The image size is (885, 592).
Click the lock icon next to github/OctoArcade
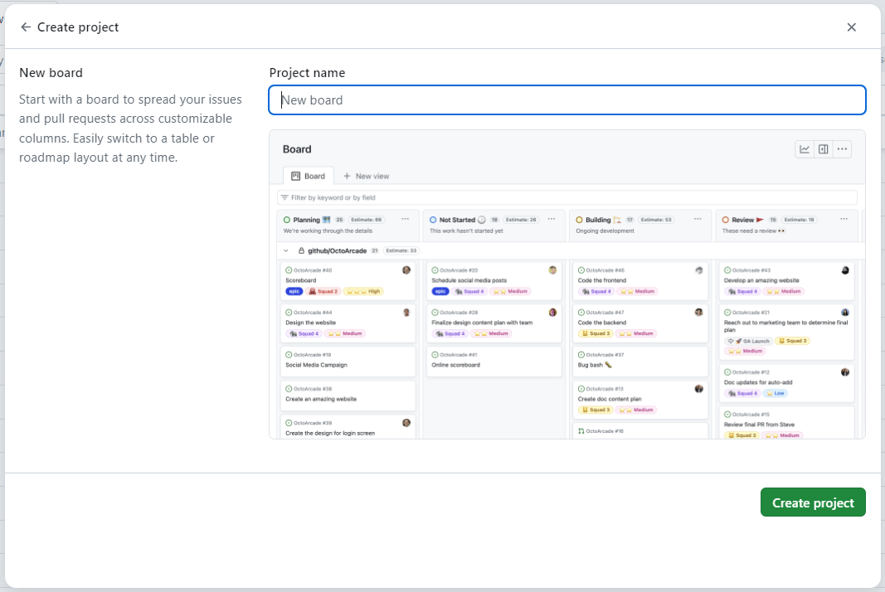point(302,250)
